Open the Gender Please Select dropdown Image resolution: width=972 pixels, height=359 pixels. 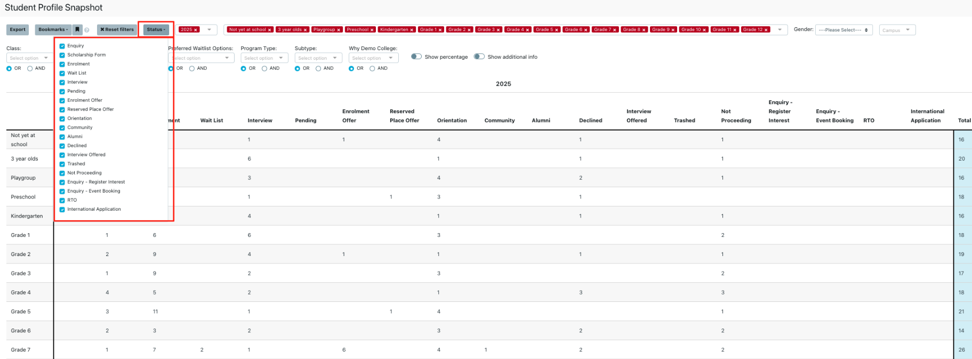pyautogui.click(x=844, y=30)
